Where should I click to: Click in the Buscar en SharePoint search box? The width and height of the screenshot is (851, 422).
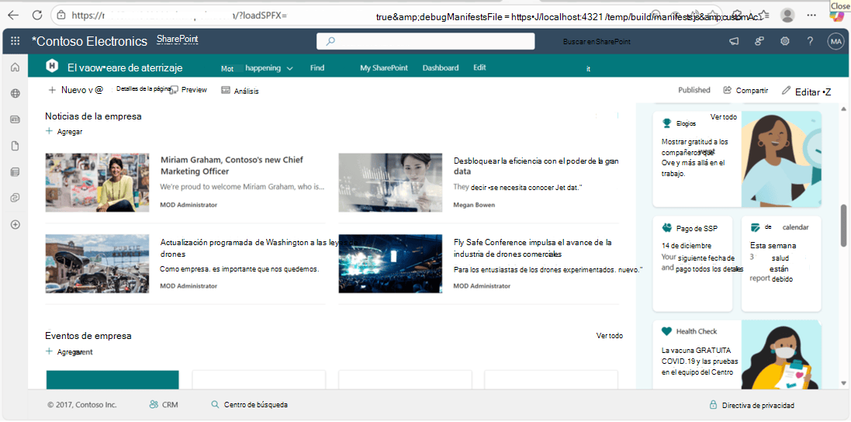tap(425, 41)
